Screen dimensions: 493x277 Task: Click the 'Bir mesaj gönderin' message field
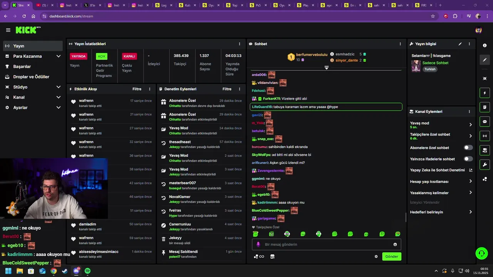coord(327,244)
